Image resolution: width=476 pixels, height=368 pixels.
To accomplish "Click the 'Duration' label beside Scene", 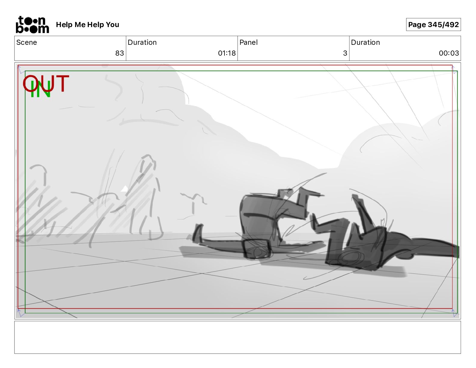I will point(142,42).
